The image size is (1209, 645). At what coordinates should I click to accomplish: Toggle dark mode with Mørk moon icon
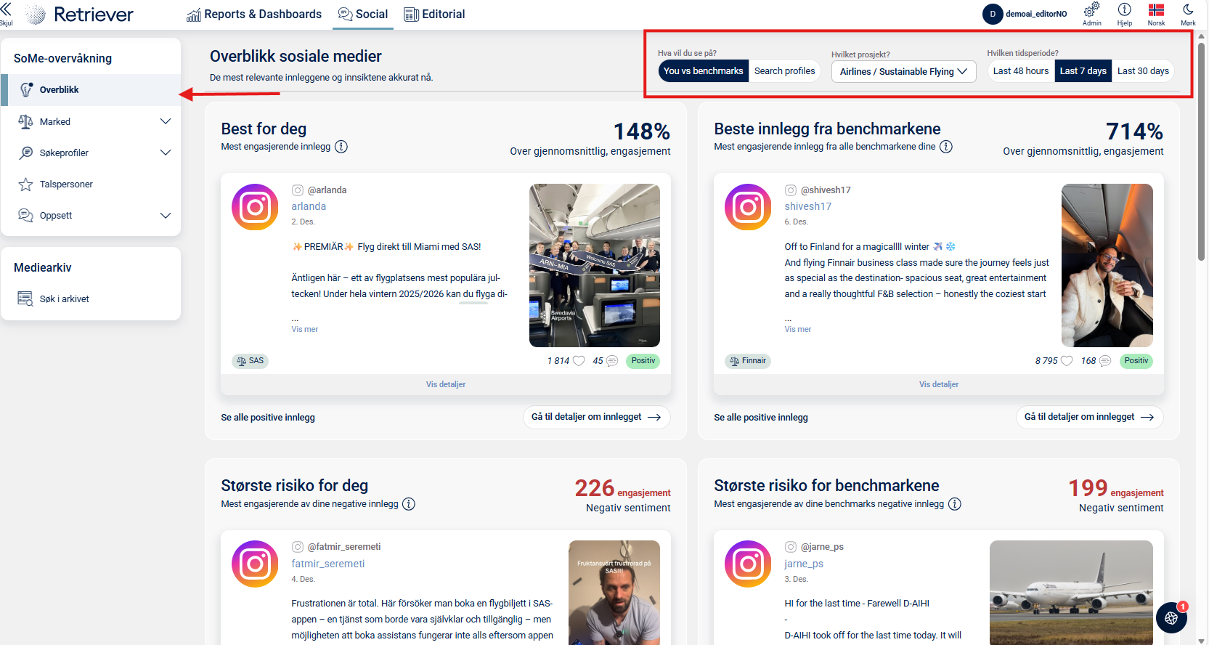coord(1188,10)
